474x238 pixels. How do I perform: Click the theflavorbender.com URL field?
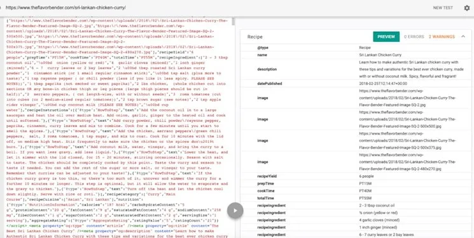(x=66, y=8)
